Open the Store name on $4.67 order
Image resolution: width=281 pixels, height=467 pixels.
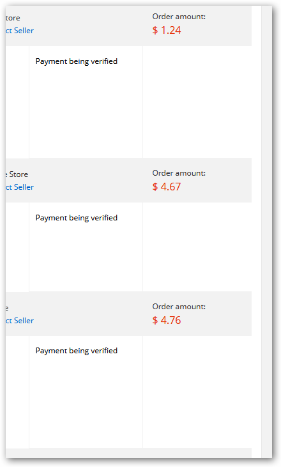tap(17, 174)
